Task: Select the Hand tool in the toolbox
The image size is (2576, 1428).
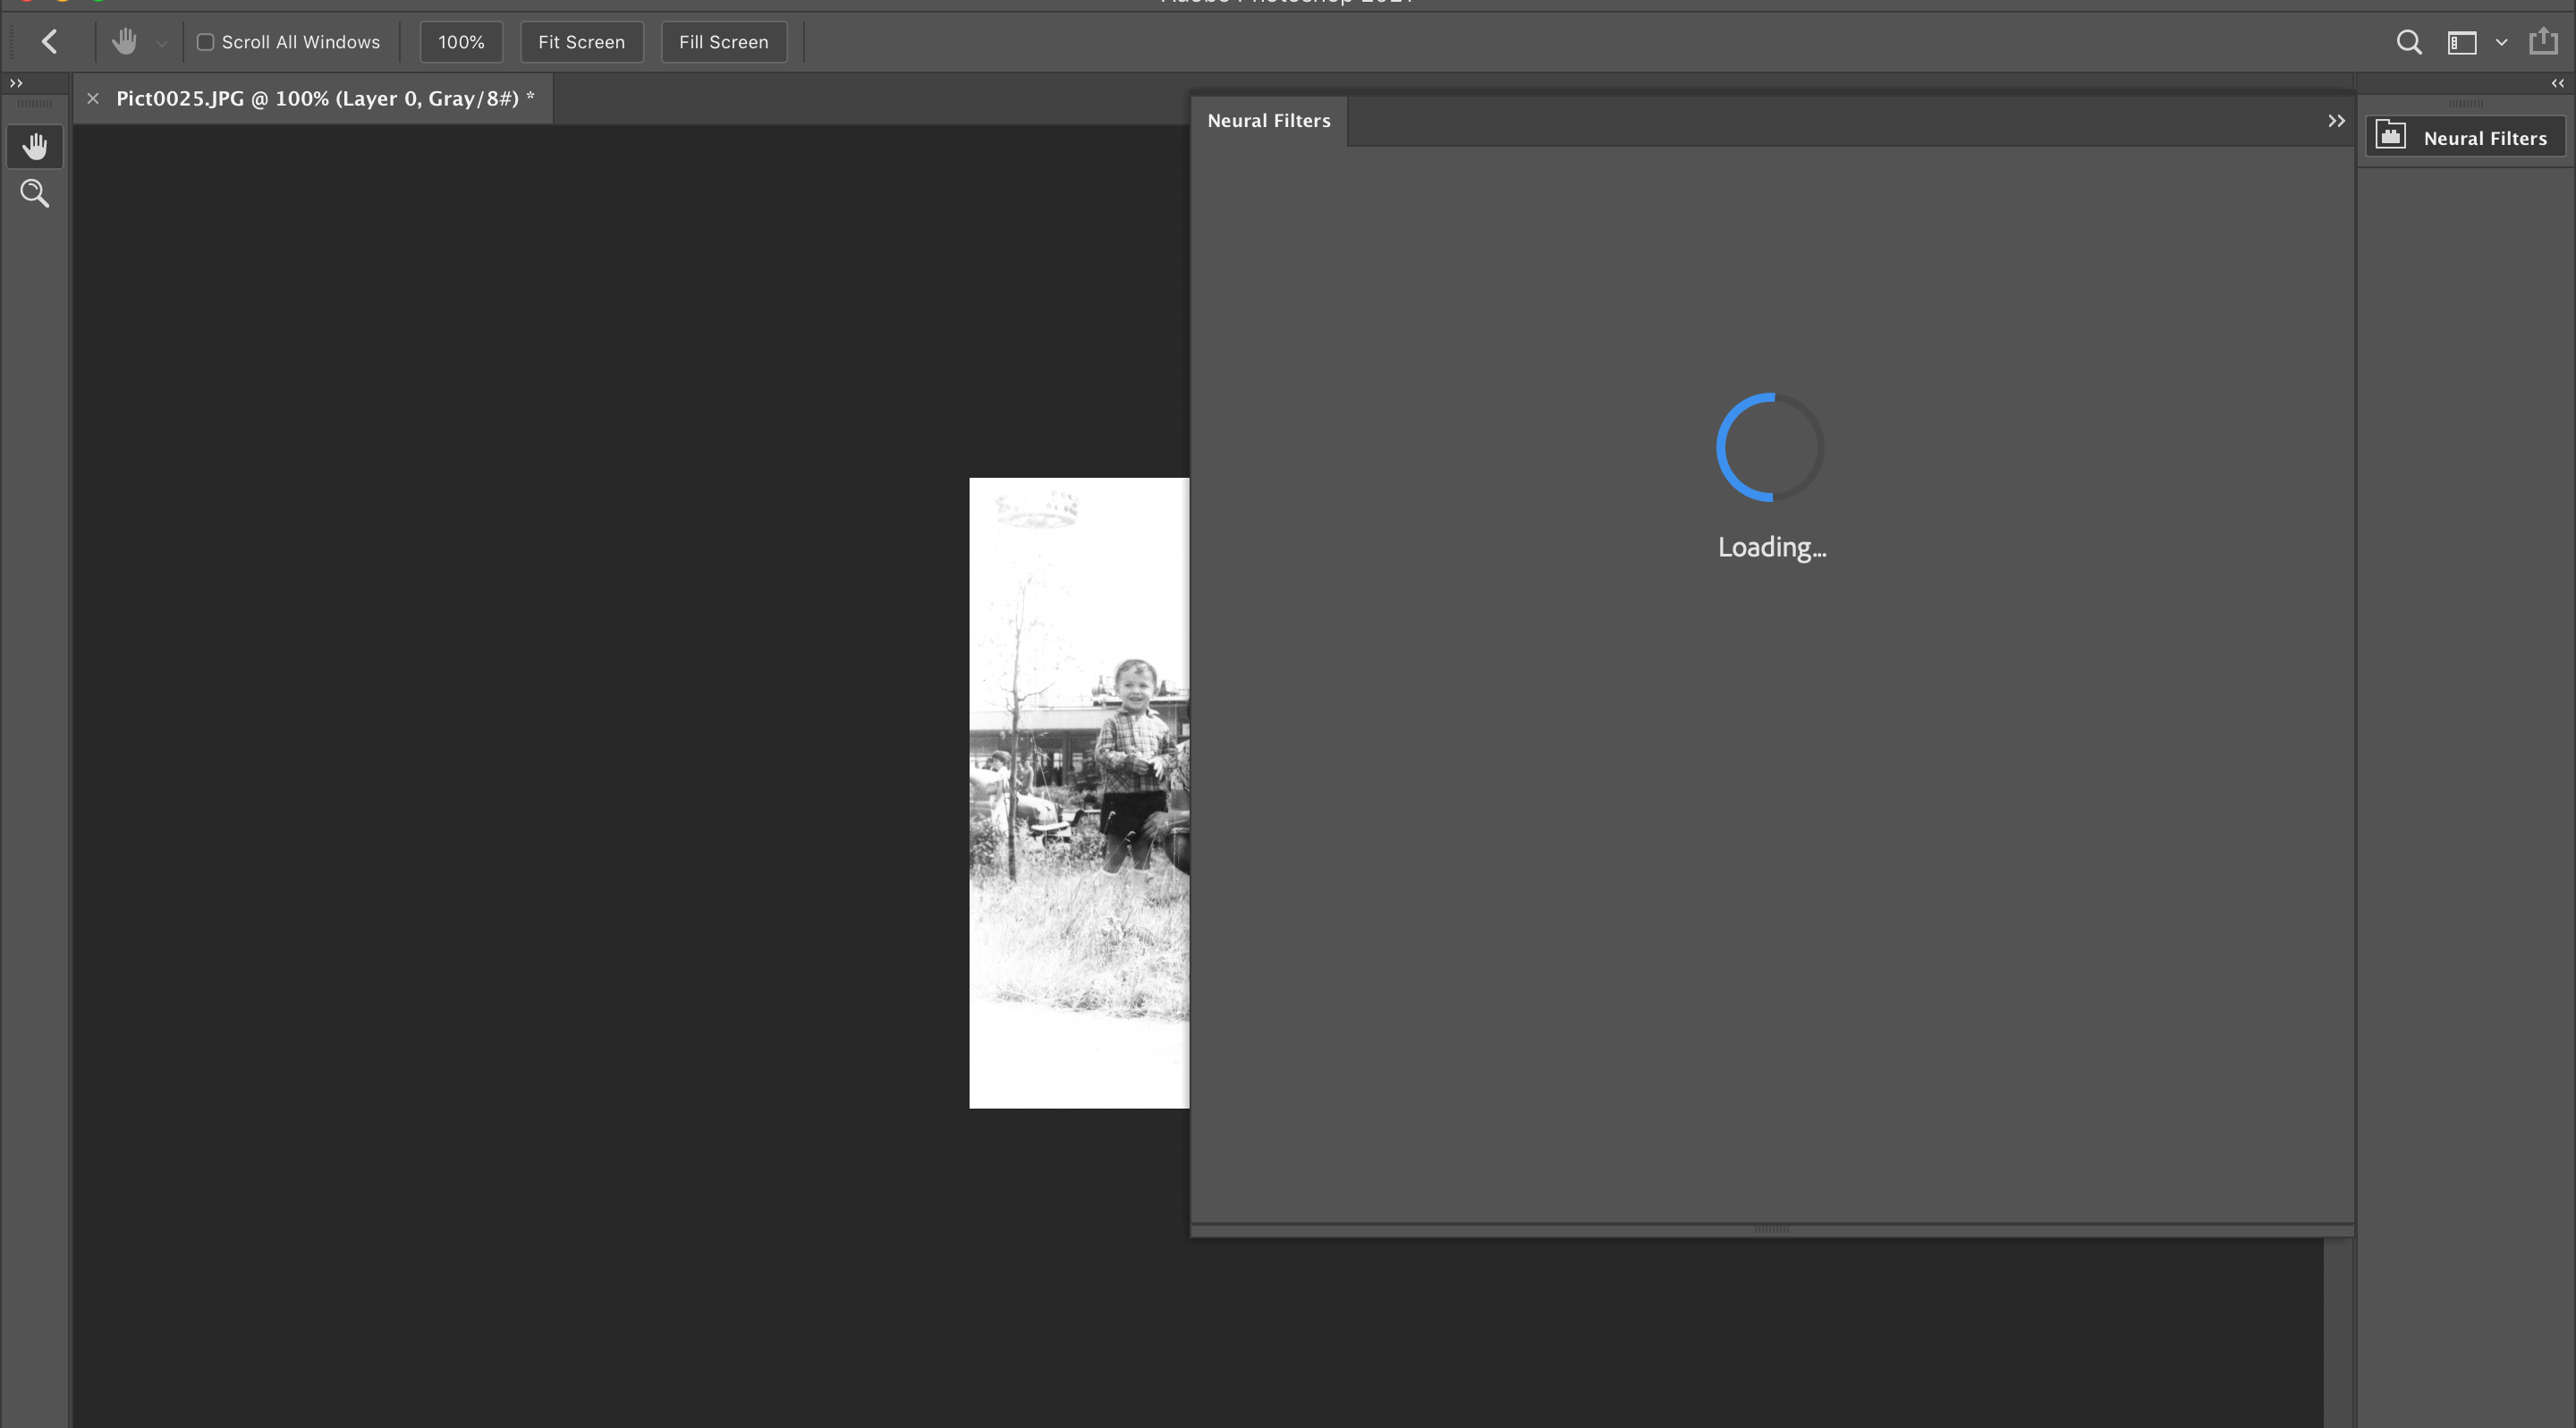Action: 35,147
